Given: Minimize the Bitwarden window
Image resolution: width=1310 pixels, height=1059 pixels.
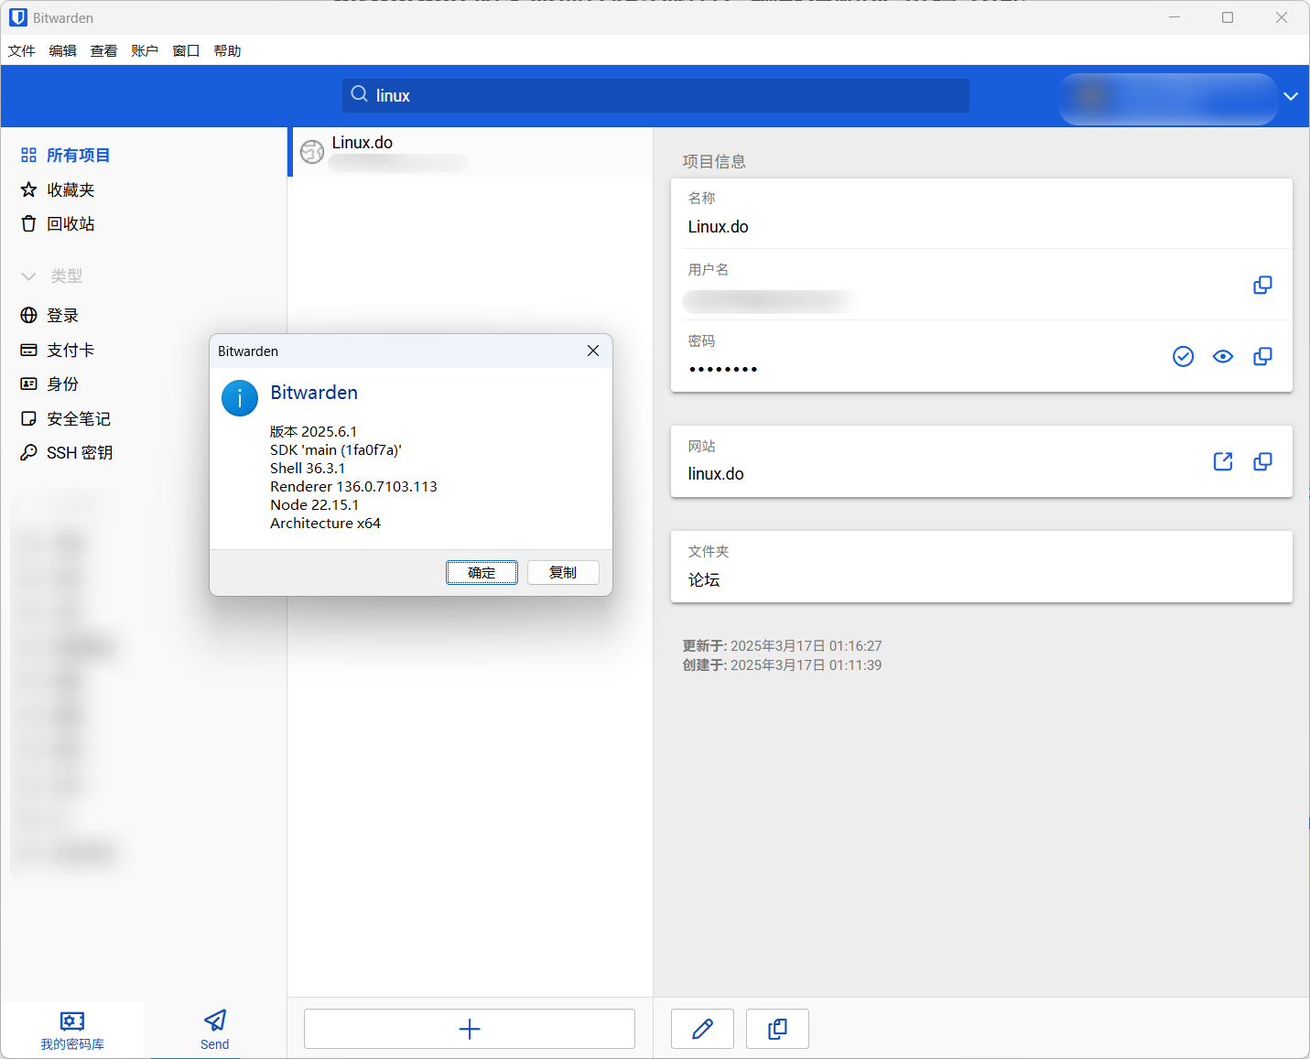Looking at the screenshot, I should (1175, 17).
